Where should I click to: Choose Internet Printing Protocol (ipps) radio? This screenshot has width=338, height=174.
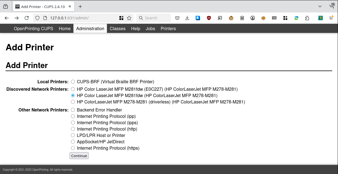click(73, 123)
